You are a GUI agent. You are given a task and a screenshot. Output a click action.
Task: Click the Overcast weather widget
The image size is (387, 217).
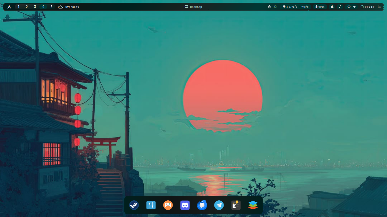(x=69, y=7)
